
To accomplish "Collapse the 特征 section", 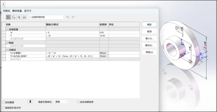I will (7, 43).
